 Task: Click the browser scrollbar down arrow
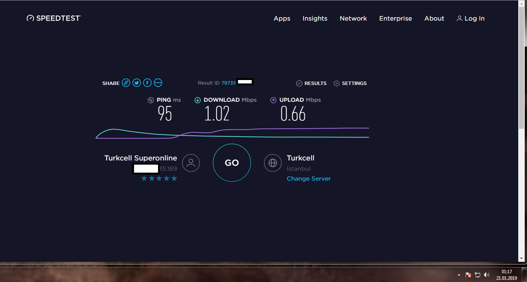point(522,259)
